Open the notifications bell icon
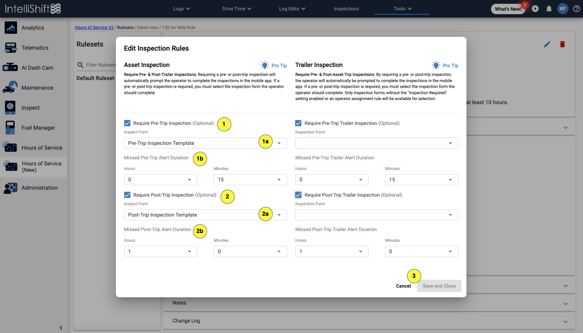This screenshot has width=583, height=333. (x=548, y=8)
